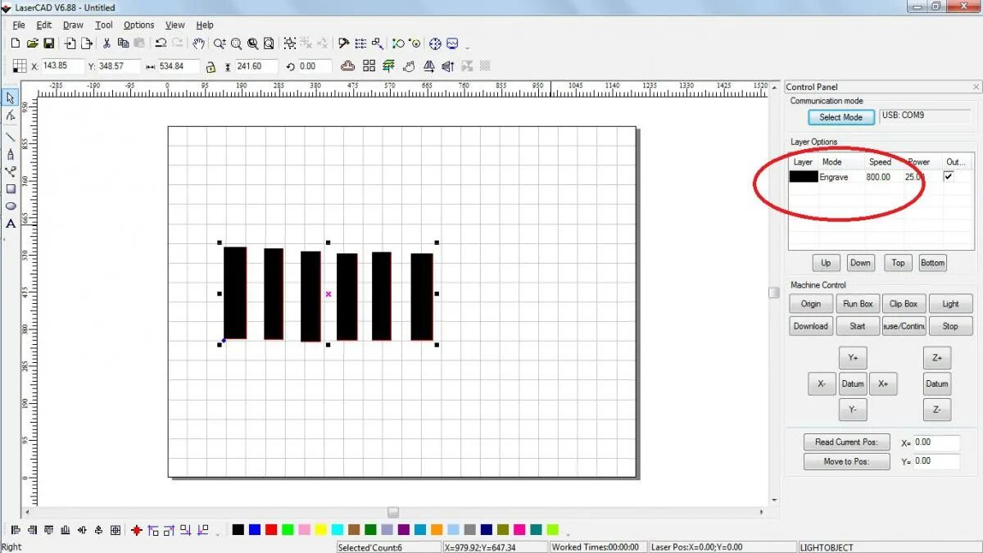Click the layer Bottom button
The width and height of the screenshot is (983, 553).
pos(933,263)
